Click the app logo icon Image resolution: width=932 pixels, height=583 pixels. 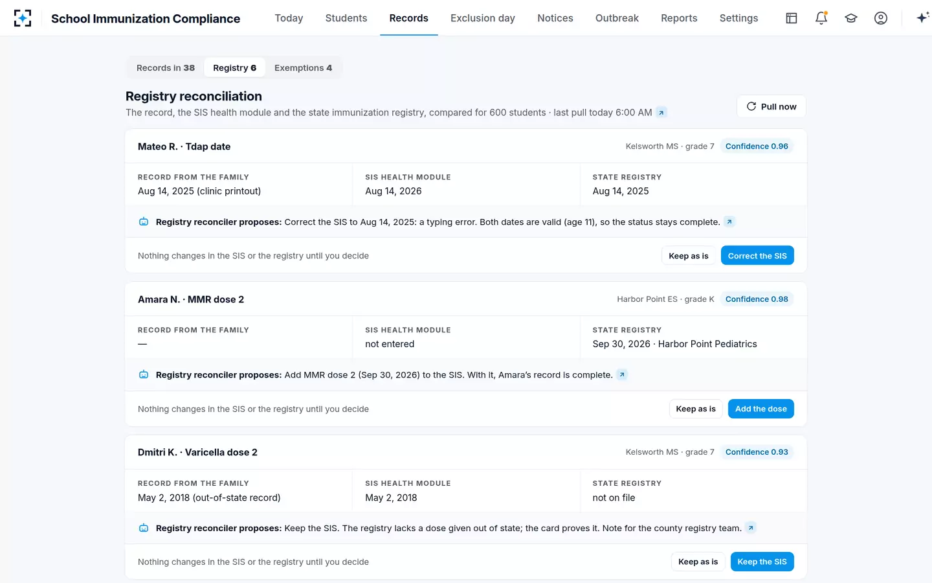pyautogui.click(x=23, y=18)
